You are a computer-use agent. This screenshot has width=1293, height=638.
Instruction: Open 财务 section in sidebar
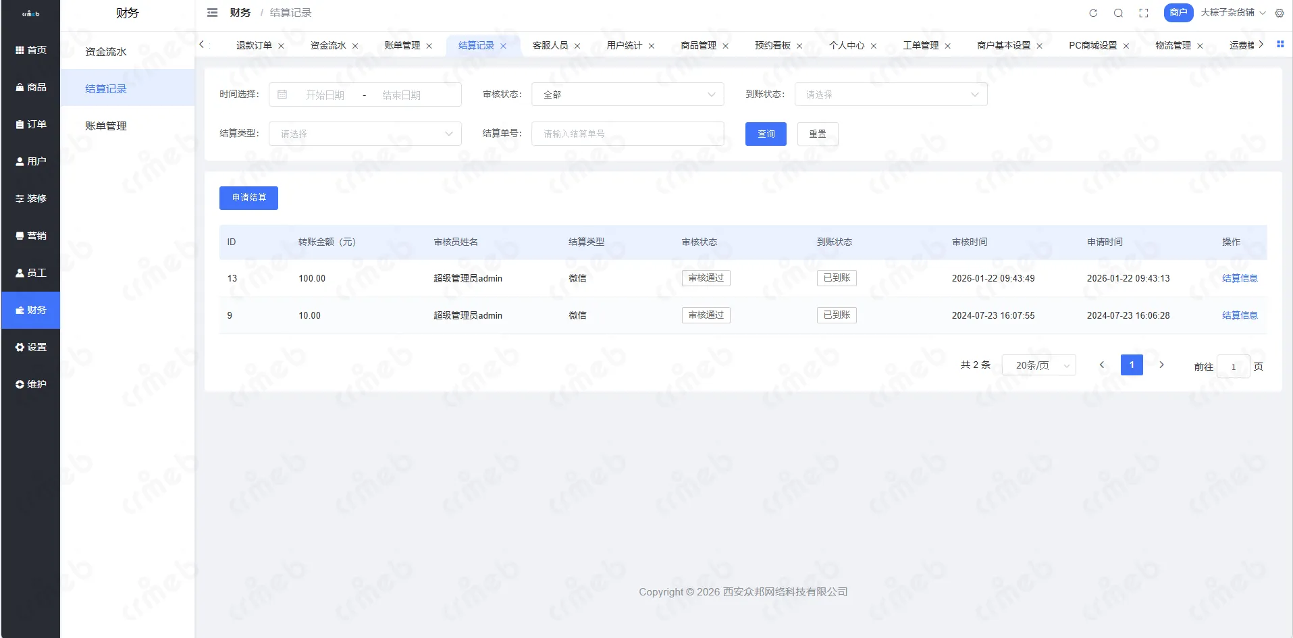30,310
